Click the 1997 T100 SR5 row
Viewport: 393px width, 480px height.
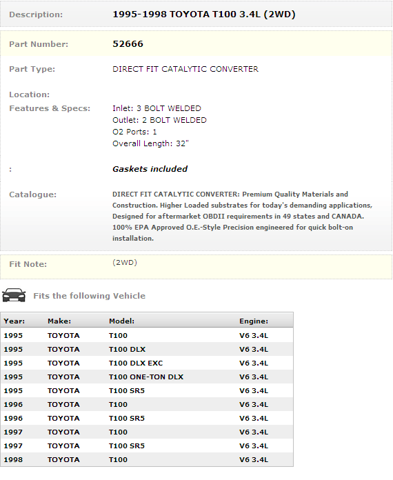(x=147, y=446)
